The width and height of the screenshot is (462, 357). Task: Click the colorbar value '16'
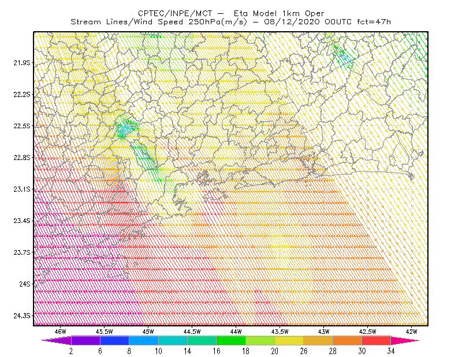[217, 351]
